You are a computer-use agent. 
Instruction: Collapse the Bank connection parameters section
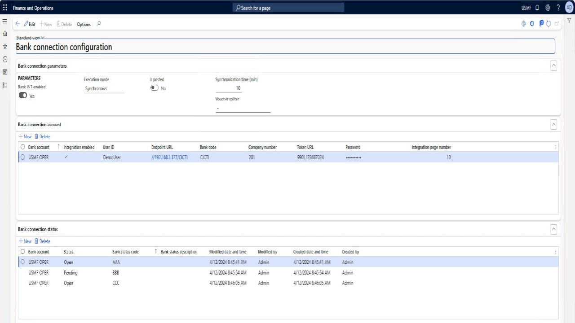click(x=553, y=65)
